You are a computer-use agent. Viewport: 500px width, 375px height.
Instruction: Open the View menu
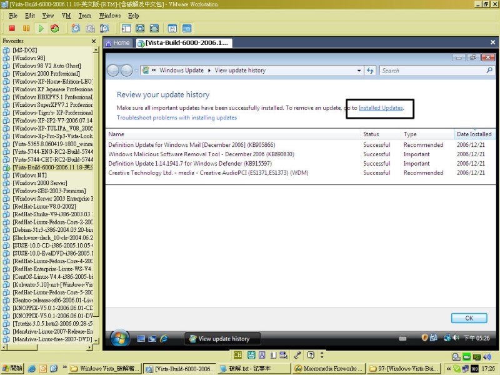coord(48,16)
